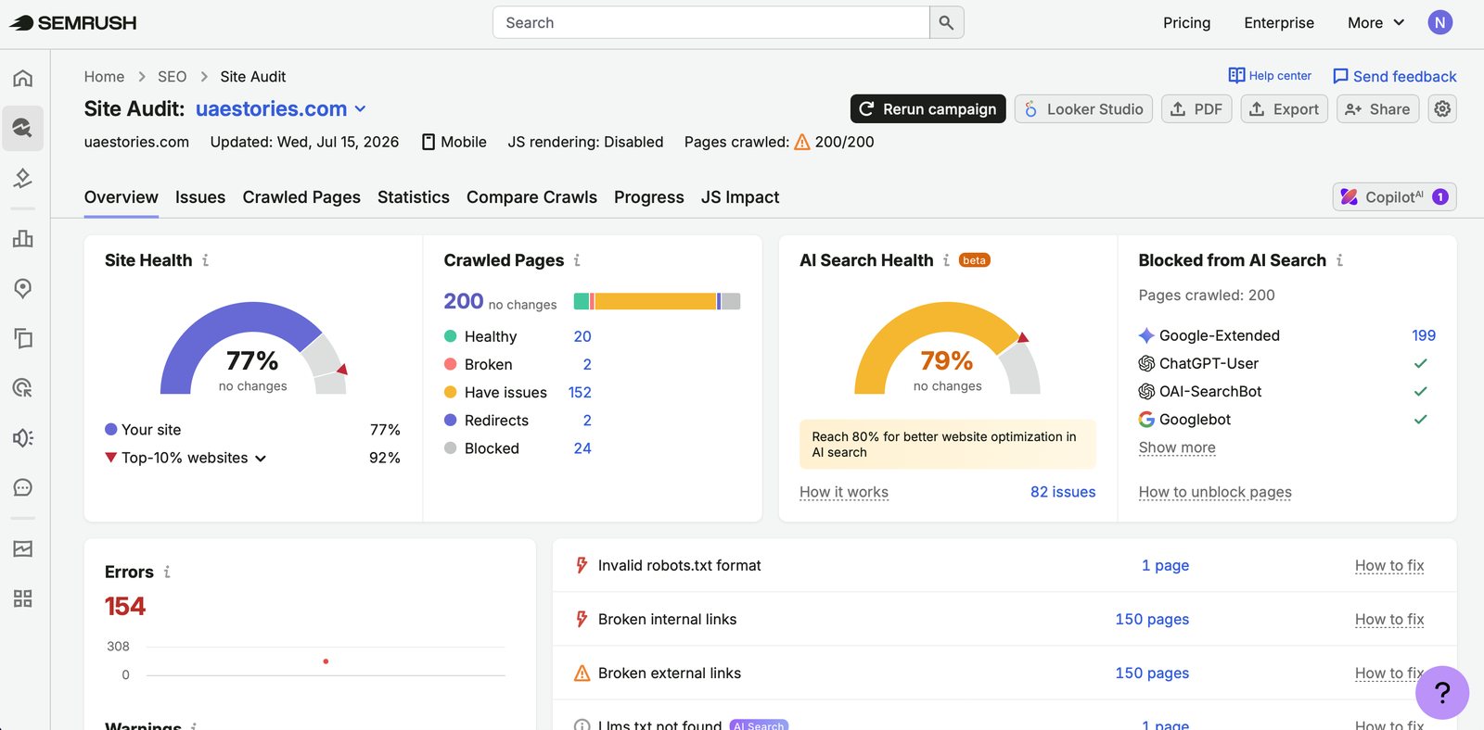Click the AI Search Health info icon
The height and width of the screenshot is (730, 1484).
pos(946,260)
